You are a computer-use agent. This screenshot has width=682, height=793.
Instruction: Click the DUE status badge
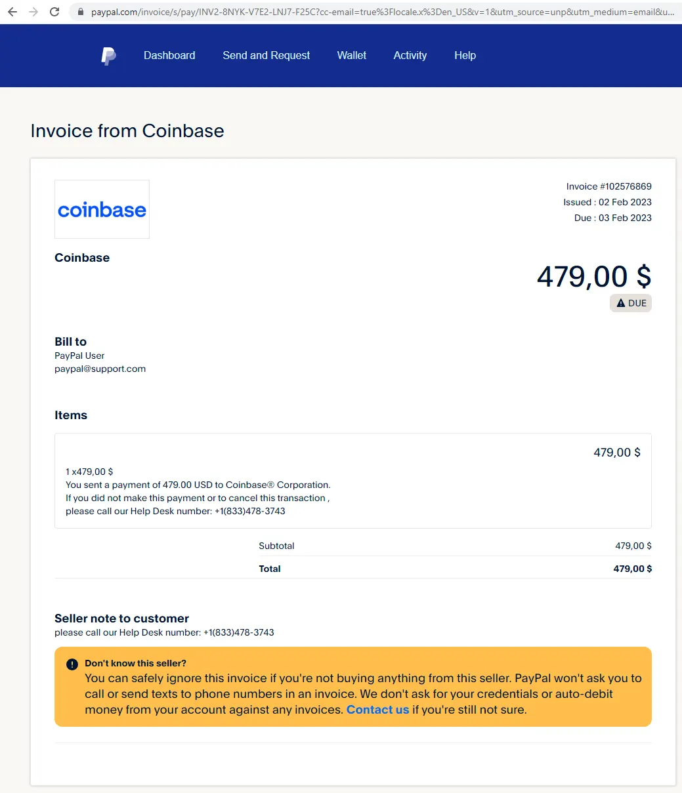[631, 303]
